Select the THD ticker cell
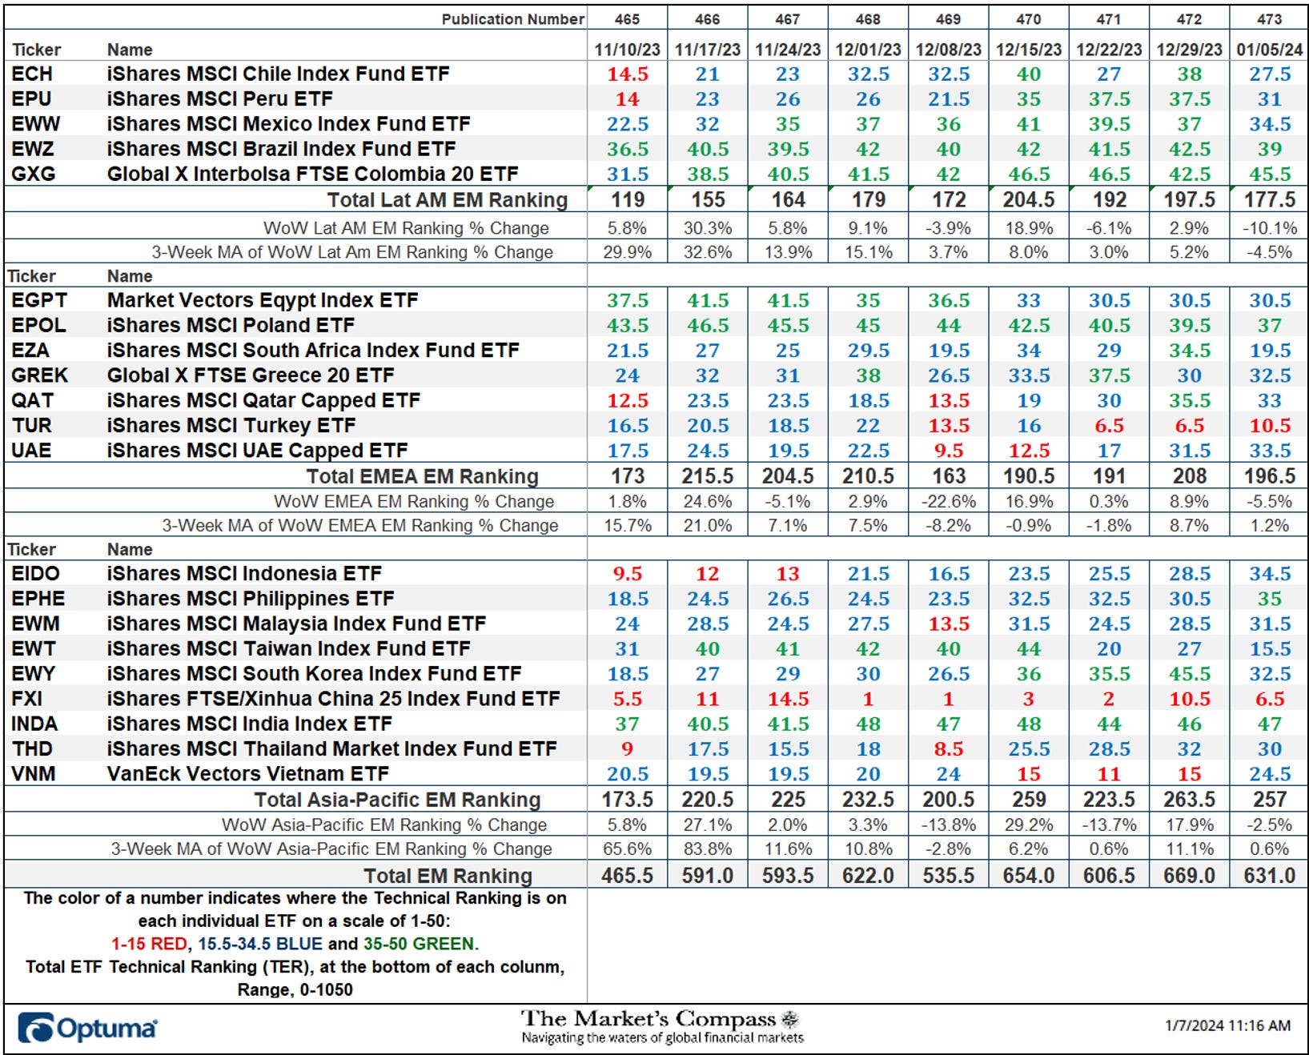This screenshot has height=1055, width=1309. tap(32, 748)
